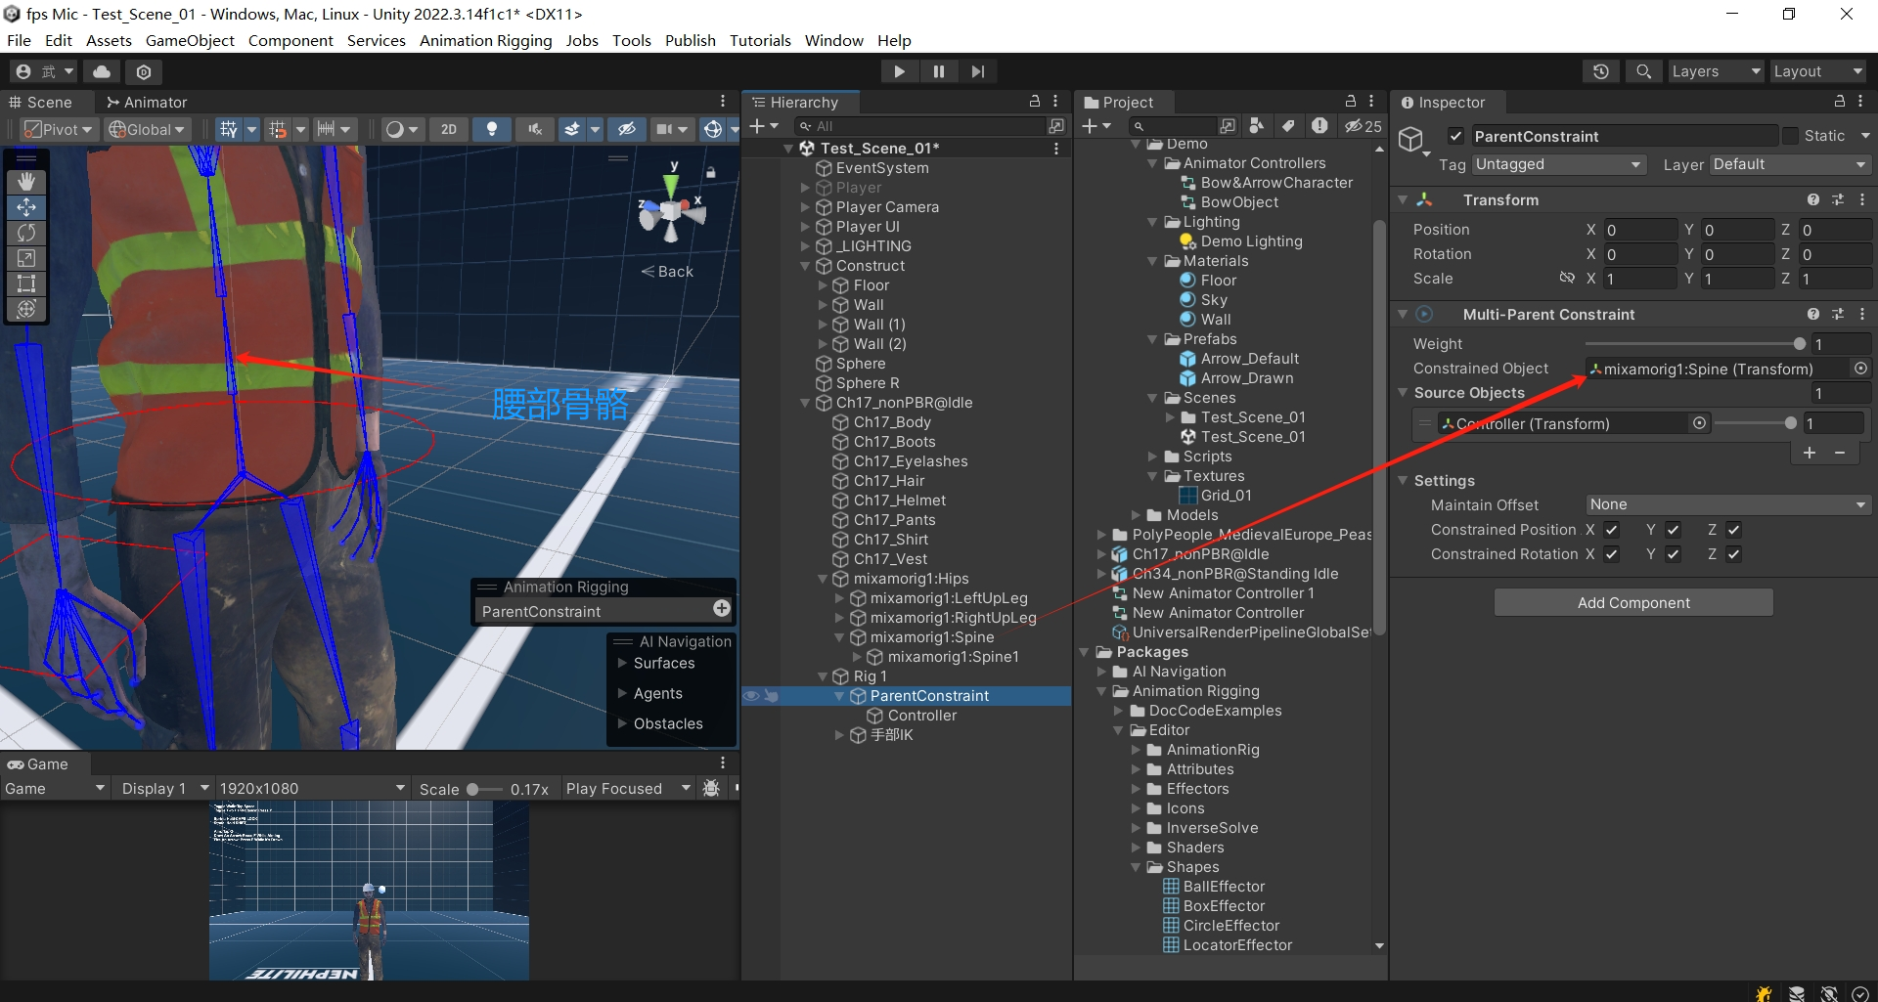Toggle ParentConstraint active checkbox
This screenshot has width=1878, height=1002.
[x=1456, y=136]
